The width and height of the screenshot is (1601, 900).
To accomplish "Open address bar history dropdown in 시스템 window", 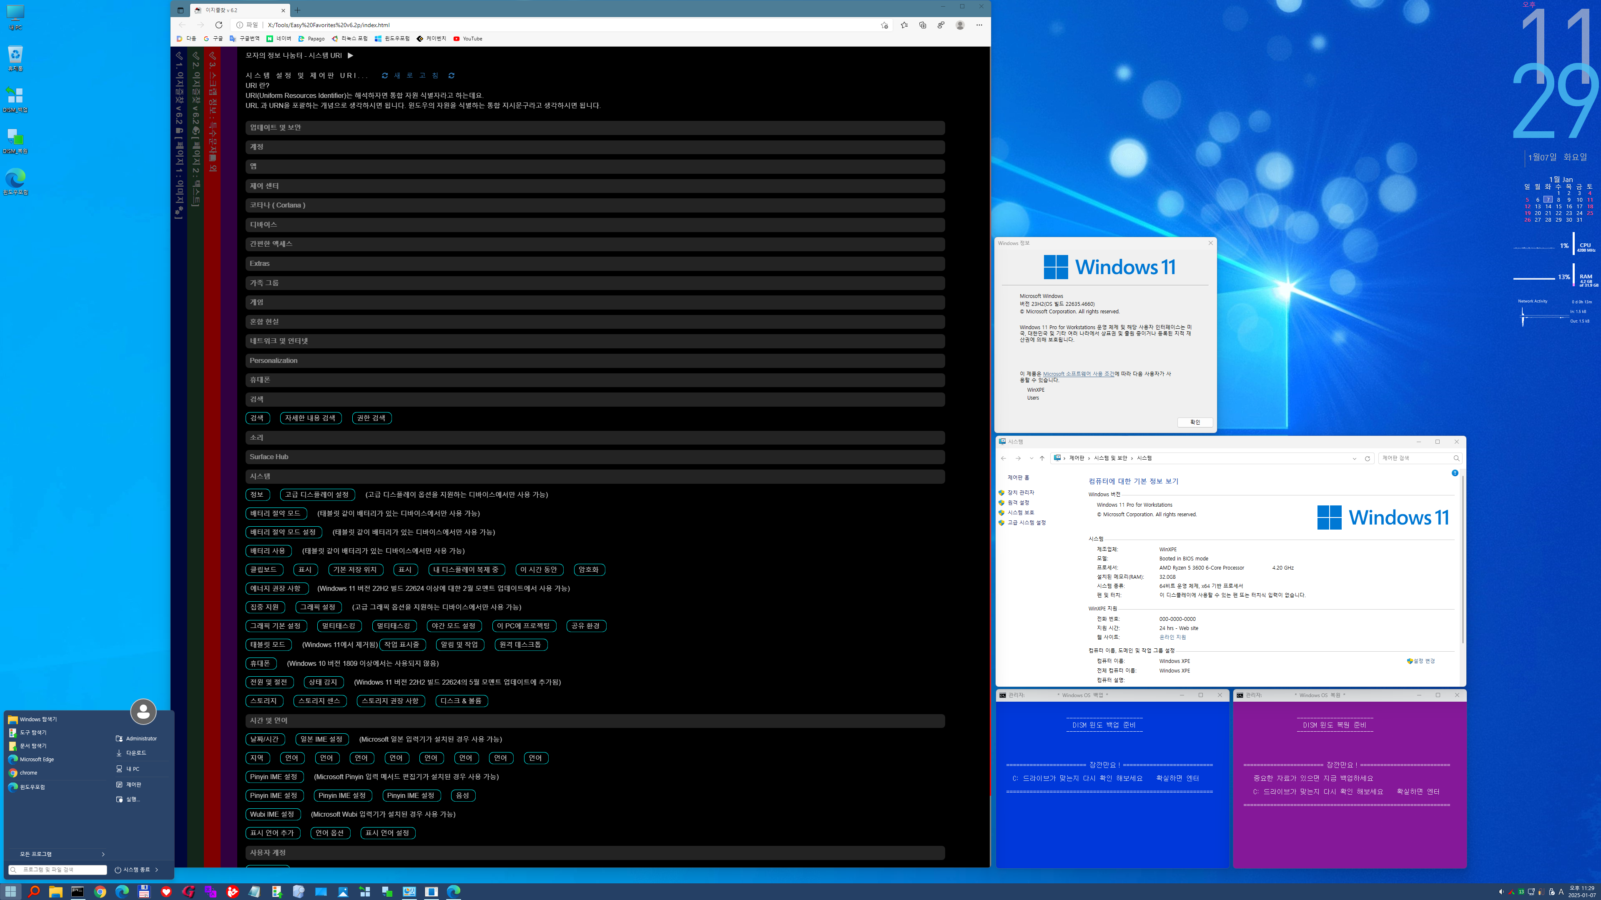I will click(1354, 458).
